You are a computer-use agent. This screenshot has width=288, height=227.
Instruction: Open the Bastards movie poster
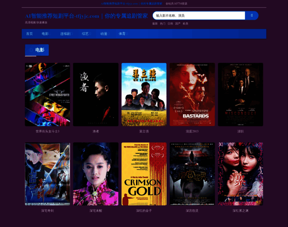coord(192,95)
